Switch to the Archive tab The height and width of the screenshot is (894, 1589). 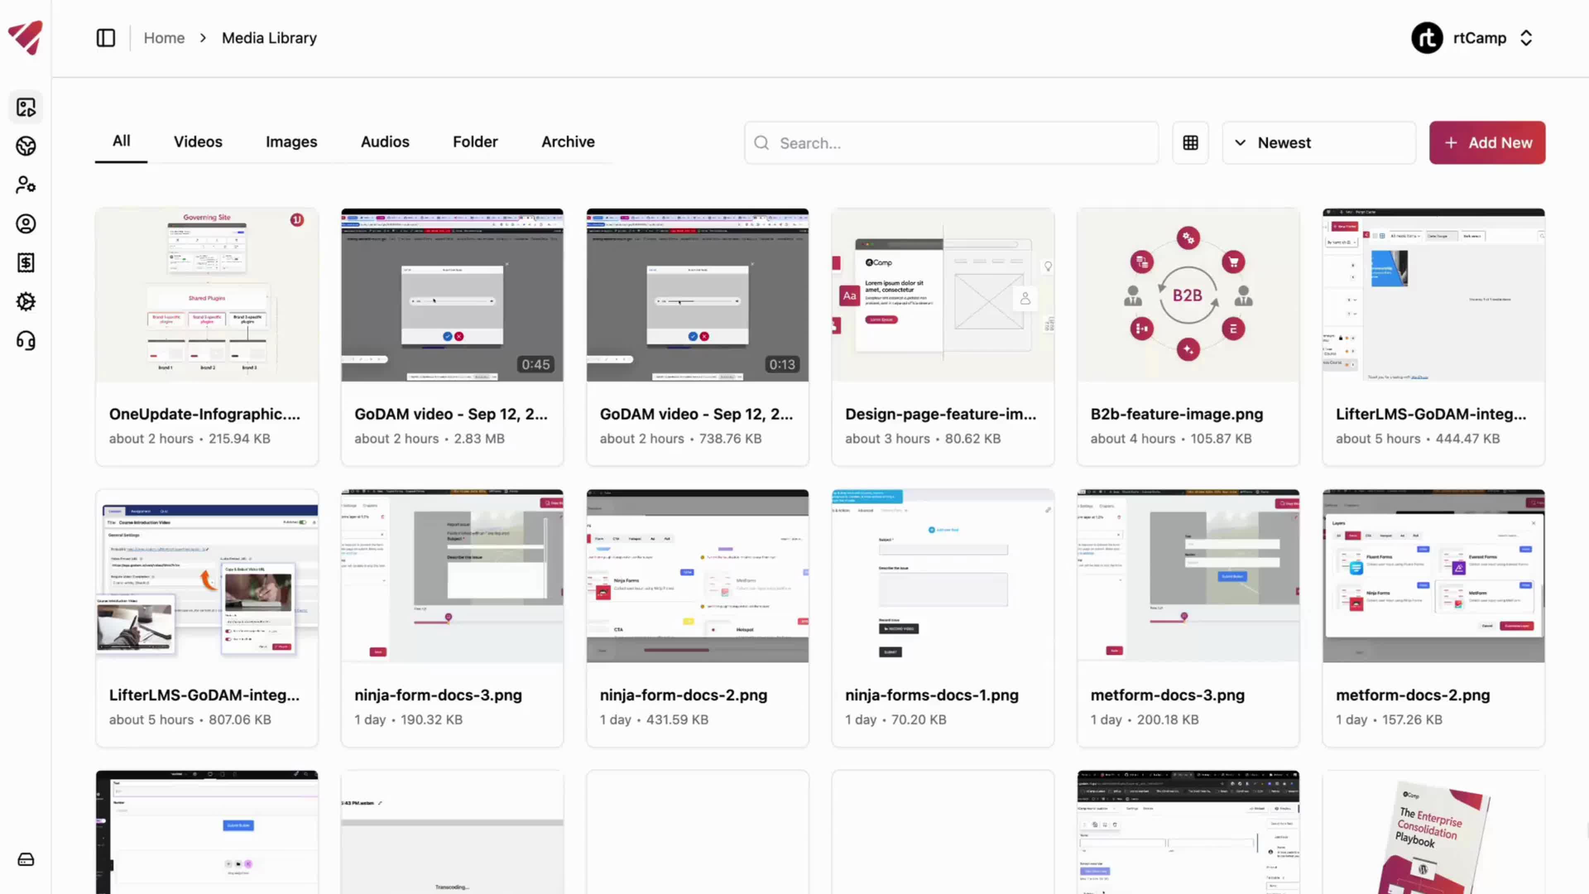567,142
